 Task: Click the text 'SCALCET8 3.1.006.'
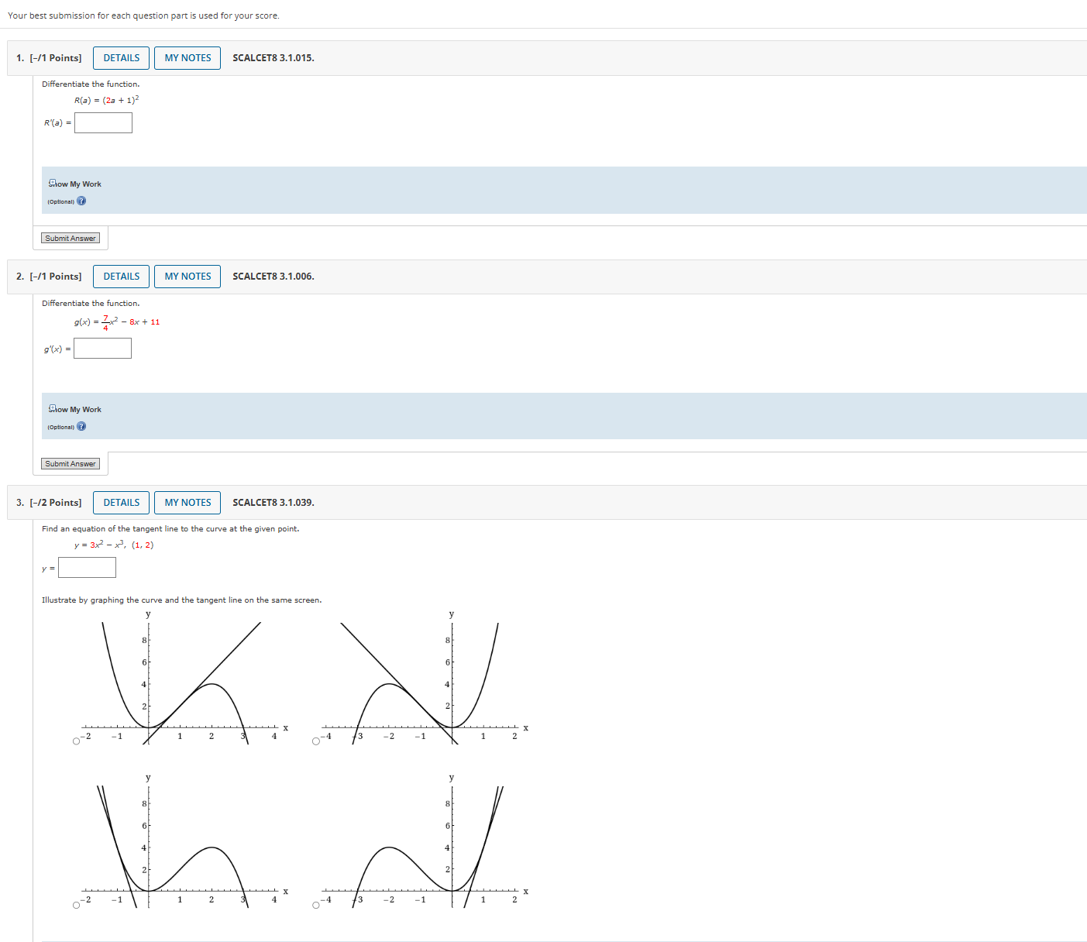[x=273, y=277]
